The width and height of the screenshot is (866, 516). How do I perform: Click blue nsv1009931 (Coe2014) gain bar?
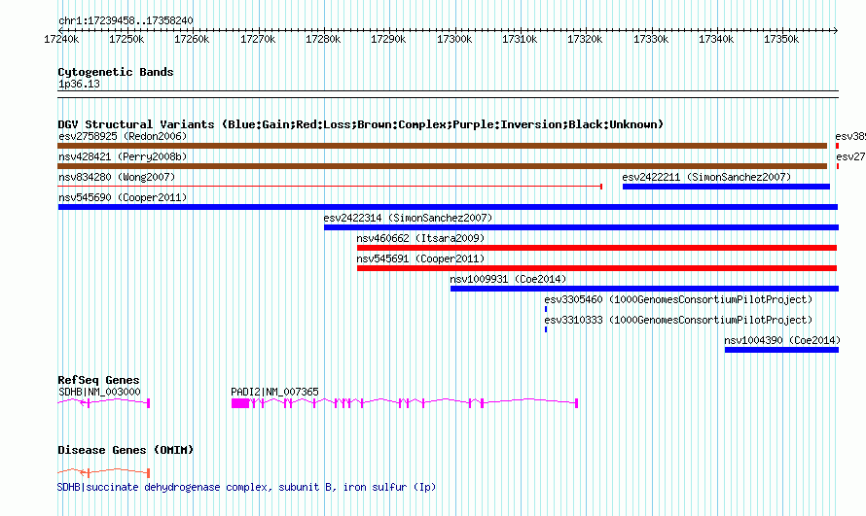click(644, 289)
